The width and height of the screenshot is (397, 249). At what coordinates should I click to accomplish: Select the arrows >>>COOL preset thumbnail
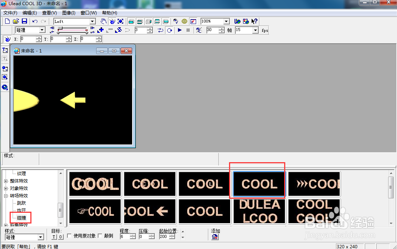coord(314,184)
